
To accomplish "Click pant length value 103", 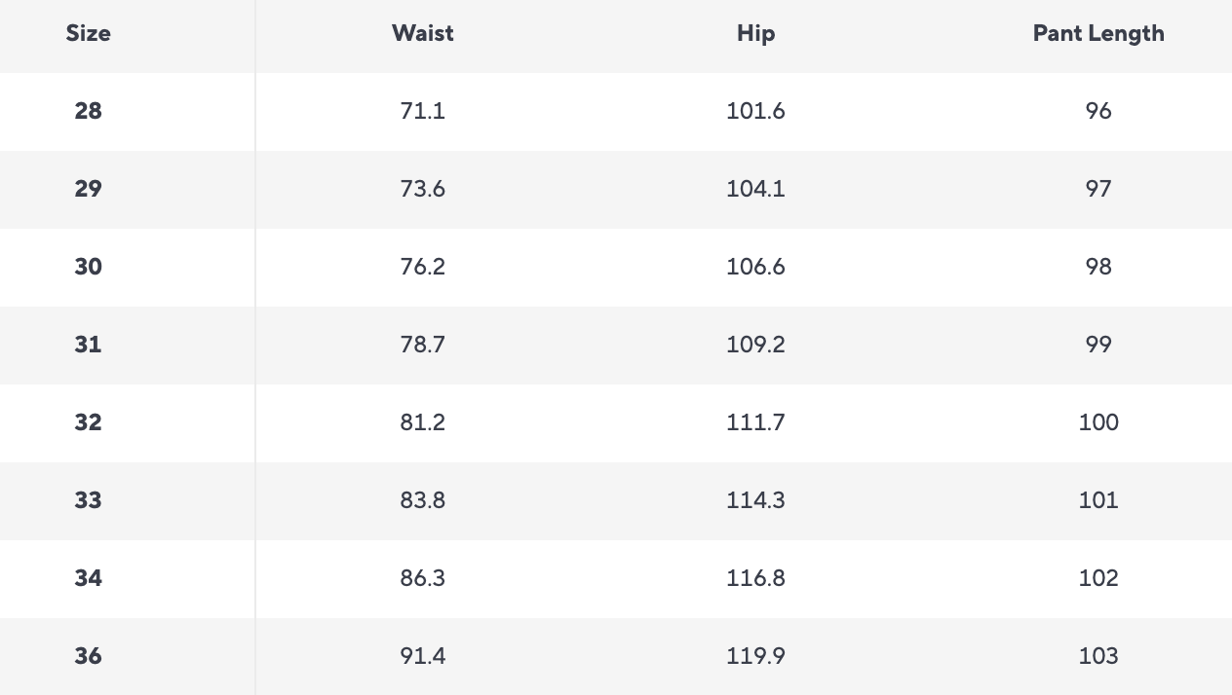I will 1097,656.
